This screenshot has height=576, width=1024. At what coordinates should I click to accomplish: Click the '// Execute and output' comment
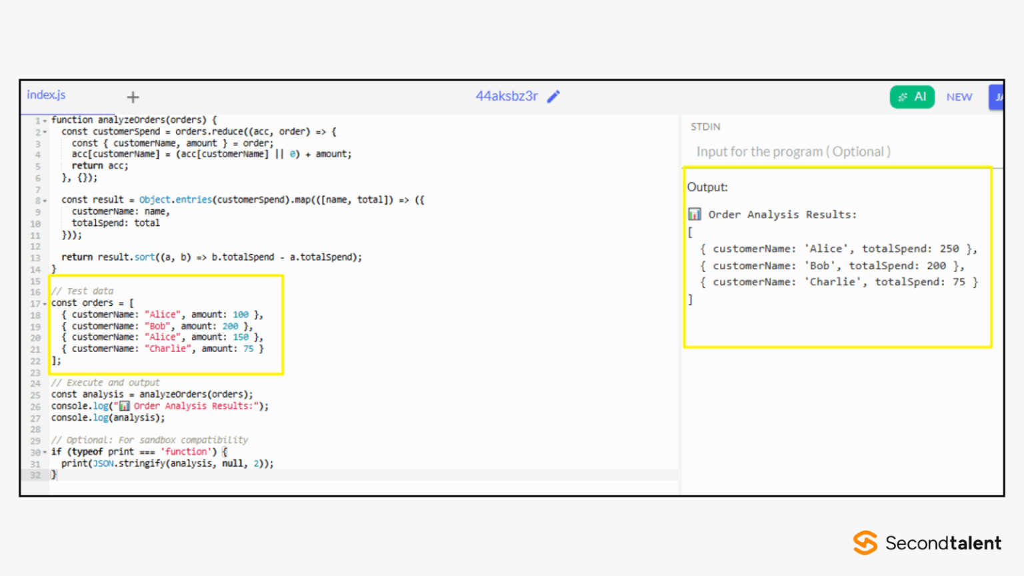[x=105, y=383]
